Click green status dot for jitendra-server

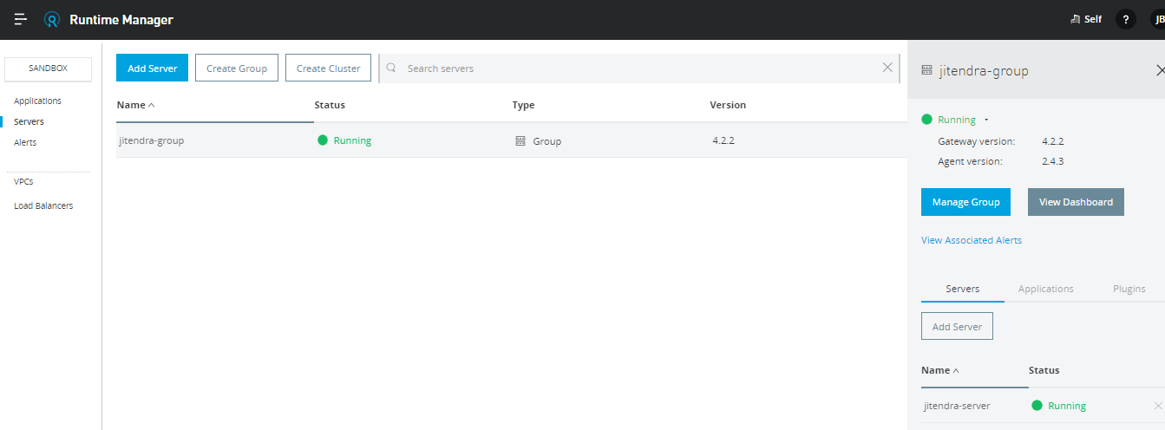[x=1037, y=405]
